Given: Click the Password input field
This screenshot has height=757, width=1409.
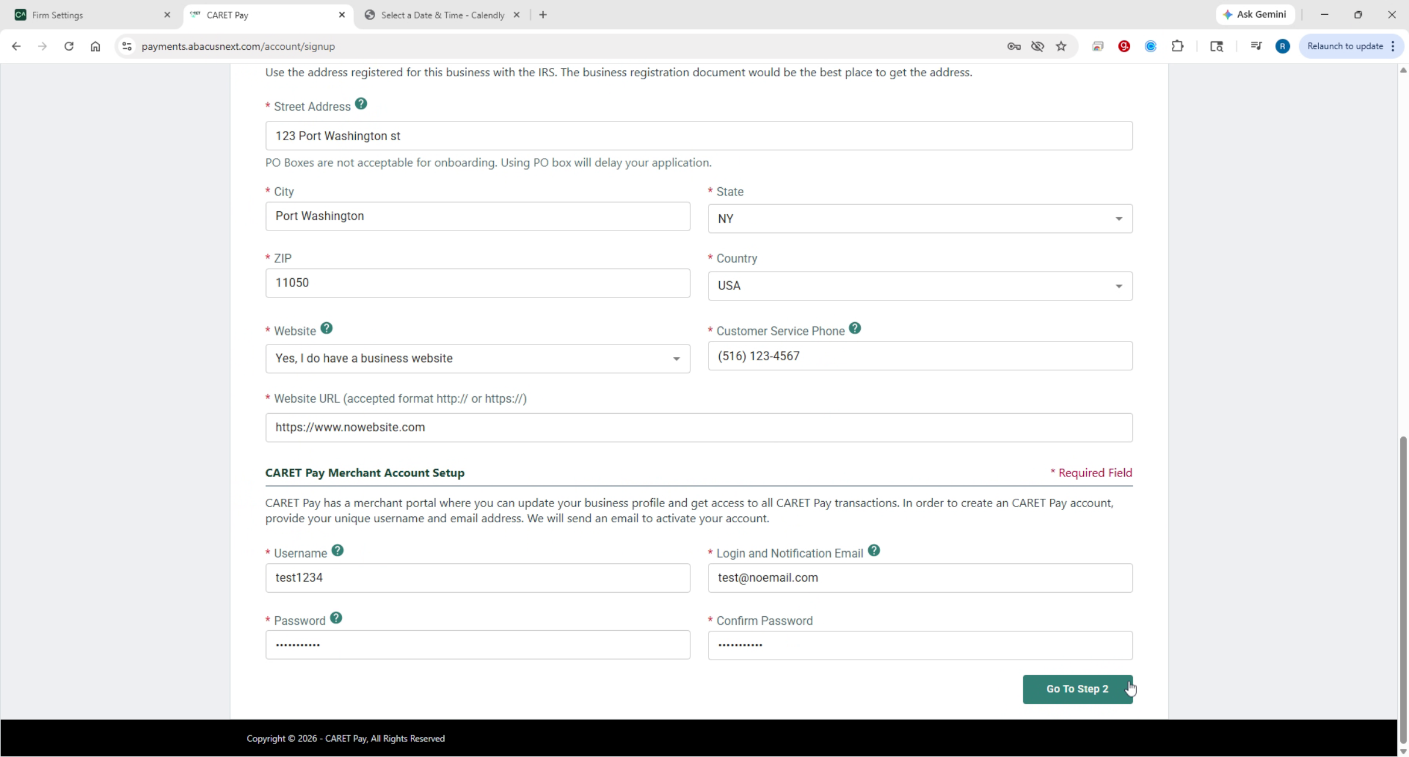Looking at the screenshot, I should (477, 645).
